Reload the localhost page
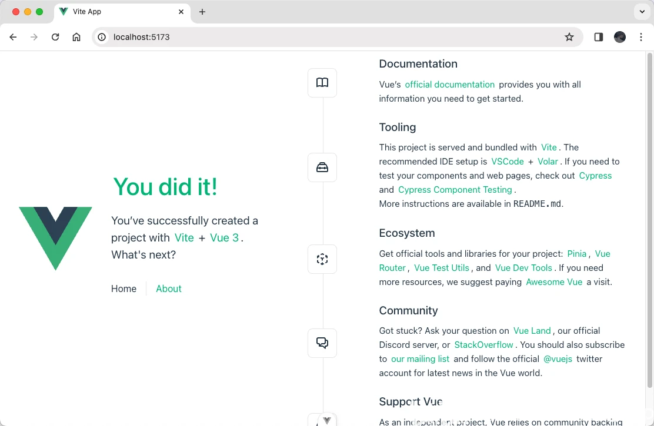This screenshot has height=426, width=654. pyautogui.click(x=55, y=37)
